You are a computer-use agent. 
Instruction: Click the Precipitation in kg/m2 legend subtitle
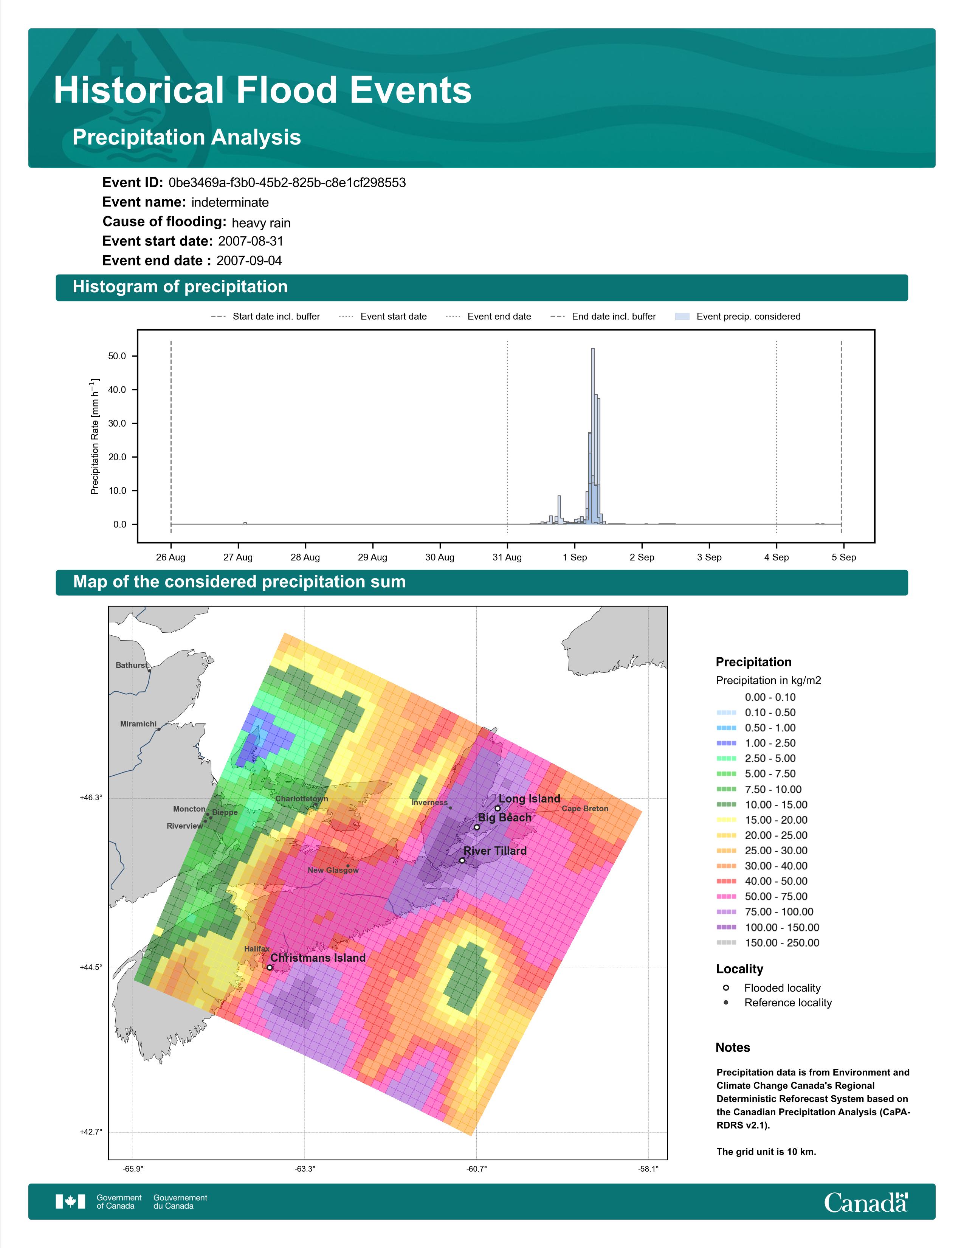[x=768, y=681]
